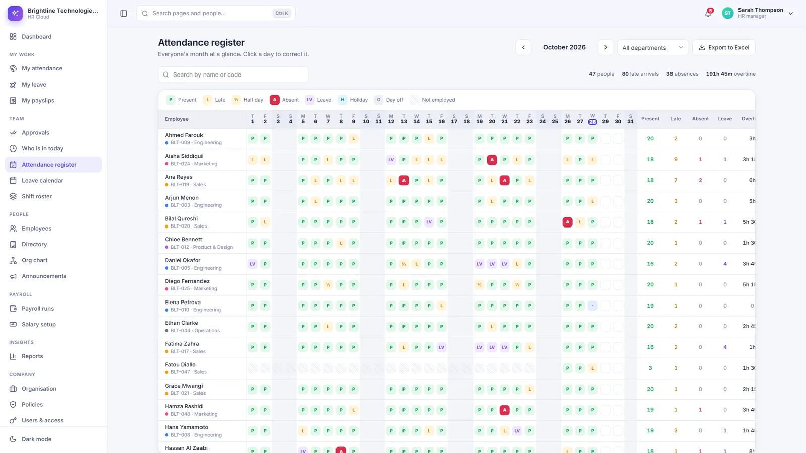Click the Org chart icon
Screen dimensions: 806x453
tap(13, 260)
